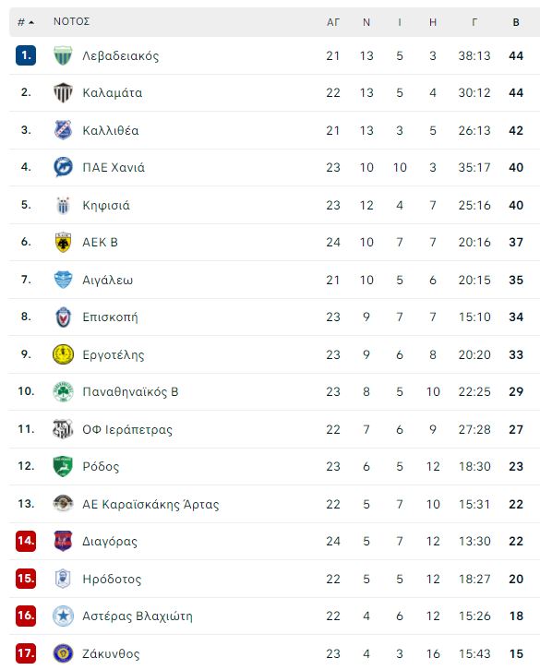The image size is (540, 670).
Task: Click the Ζάκυνθος team crest
Action: point(63,653)
